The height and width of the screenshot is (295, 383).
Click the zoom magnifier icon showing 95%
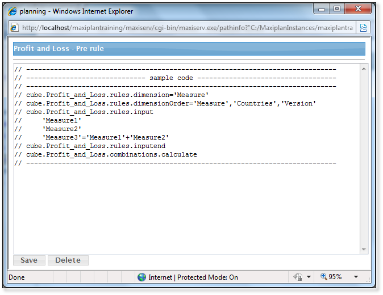(324, 277)
